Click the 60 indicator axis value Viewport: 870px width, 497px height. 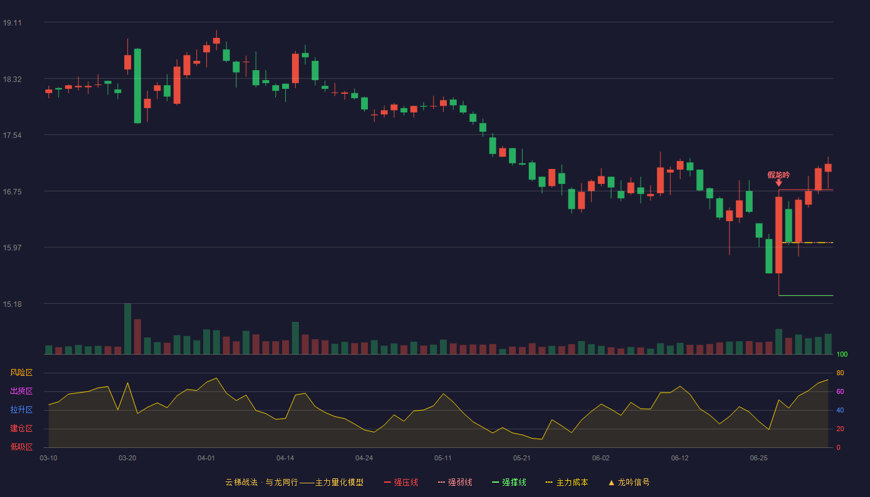[x=840, y=391]
